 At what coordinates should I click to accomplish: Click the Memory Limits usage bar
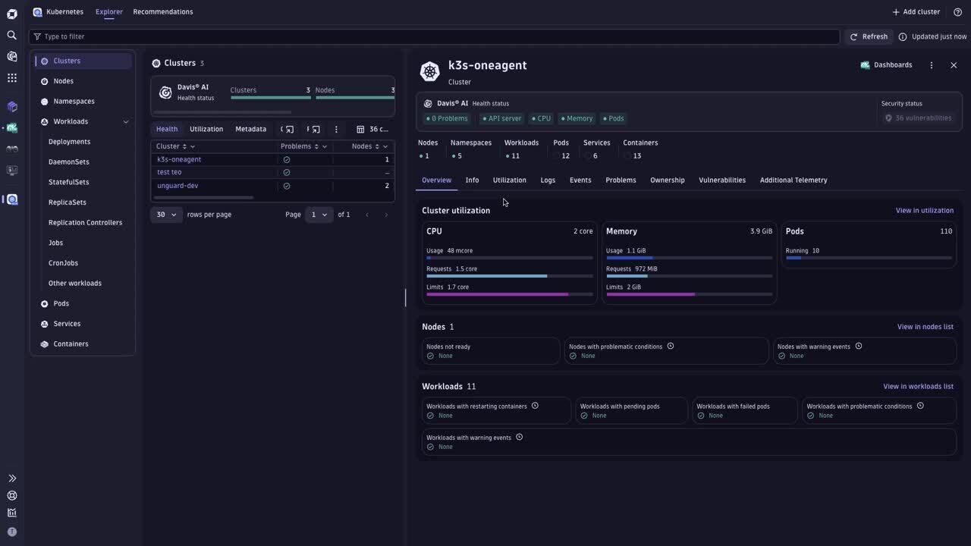coord(690,294)
